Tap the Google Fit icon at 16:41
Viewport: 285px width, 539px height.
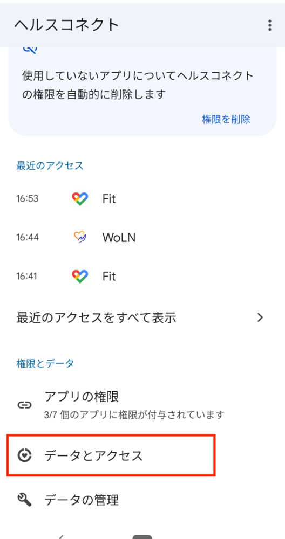point(80,277)
